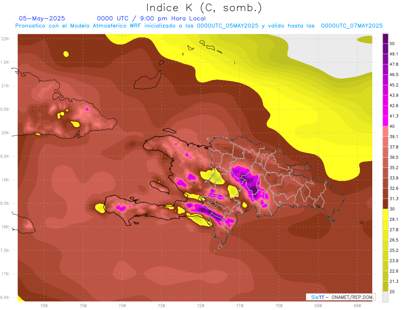Click the "ONAMET/REP.DOM." credit label

point(352,297)
